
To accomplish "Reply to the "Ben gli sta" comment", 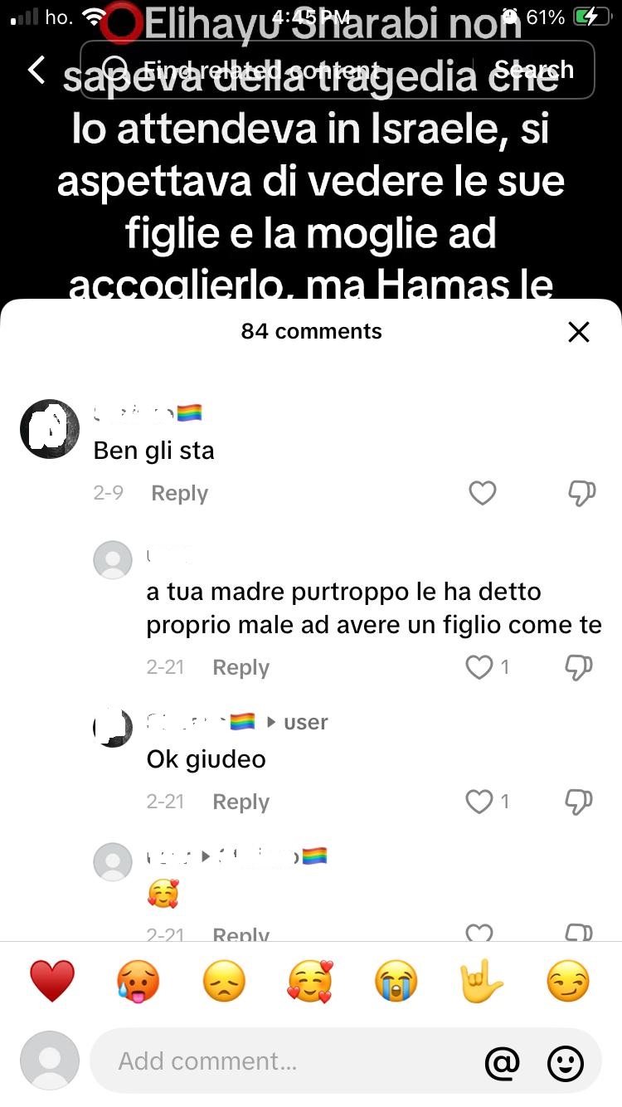I will coord(179,494).
